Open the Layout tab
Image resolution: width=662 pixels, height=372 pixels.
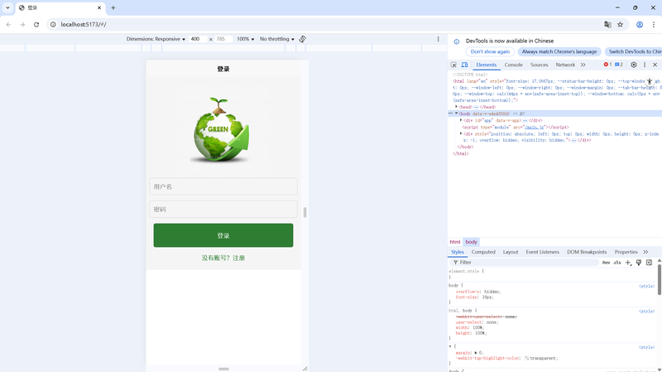tap(511, 252)
